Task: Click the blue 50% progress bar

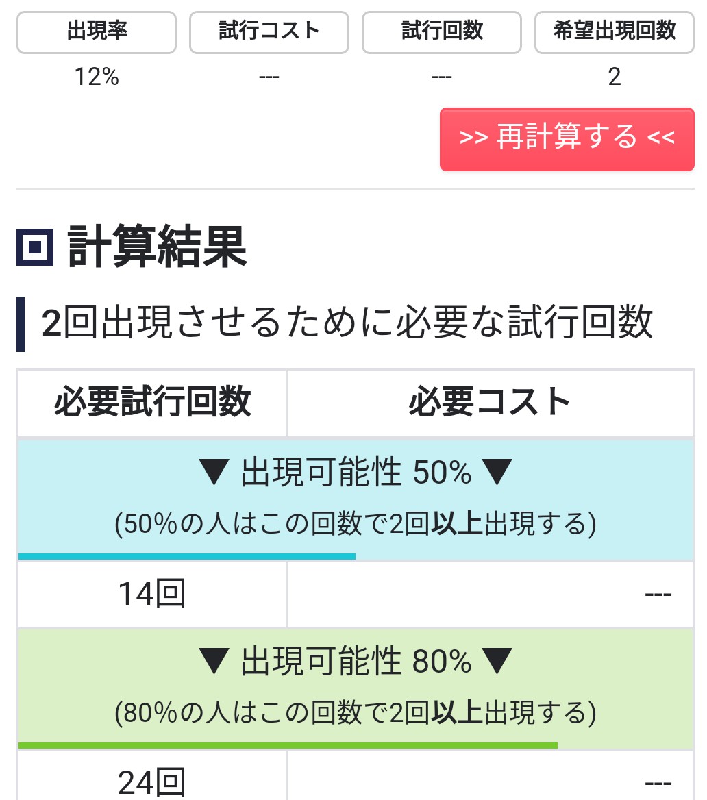Action: click(186, 556)
